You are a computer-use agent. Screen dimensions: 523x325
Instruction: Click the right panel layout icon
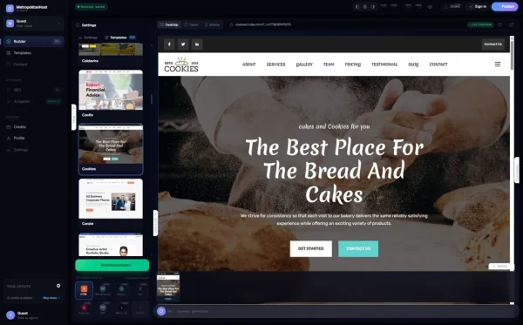tap(373, 7)
